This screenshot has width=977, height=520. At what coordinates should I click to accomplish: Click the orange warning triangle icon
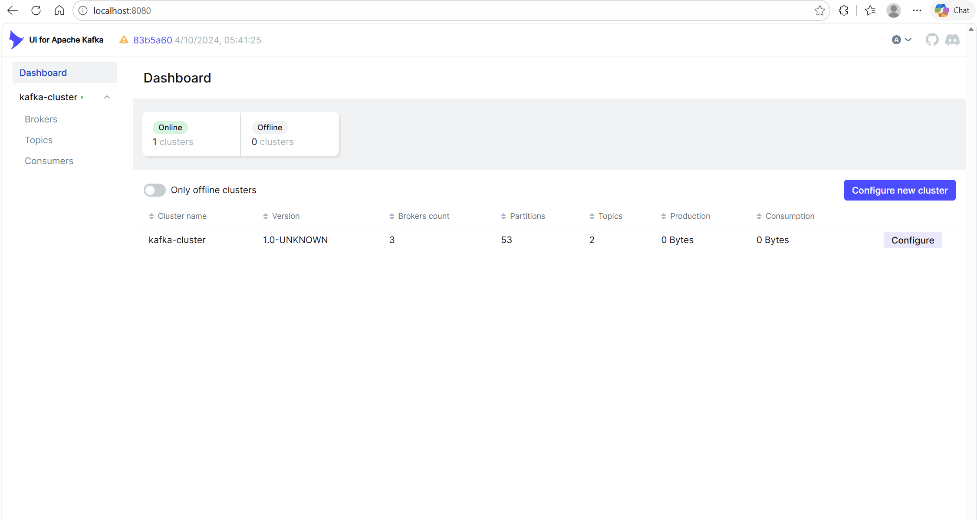tap(124, 40)
